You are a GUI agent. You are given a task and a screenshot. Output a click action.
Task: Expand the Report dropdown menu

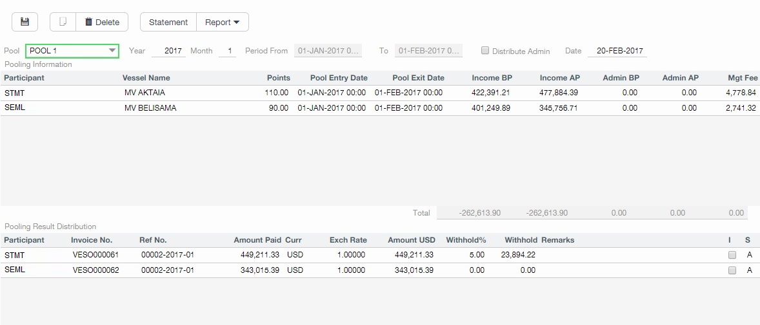point(222,22)
